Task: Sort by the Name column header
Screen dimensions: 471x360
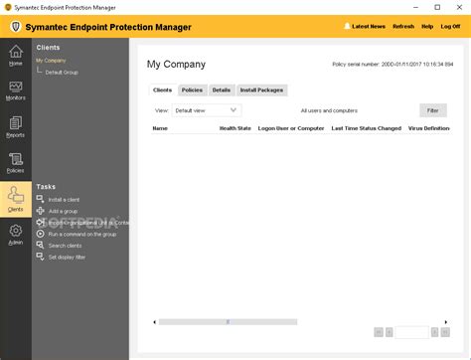Action: click(x=160, y=128)
